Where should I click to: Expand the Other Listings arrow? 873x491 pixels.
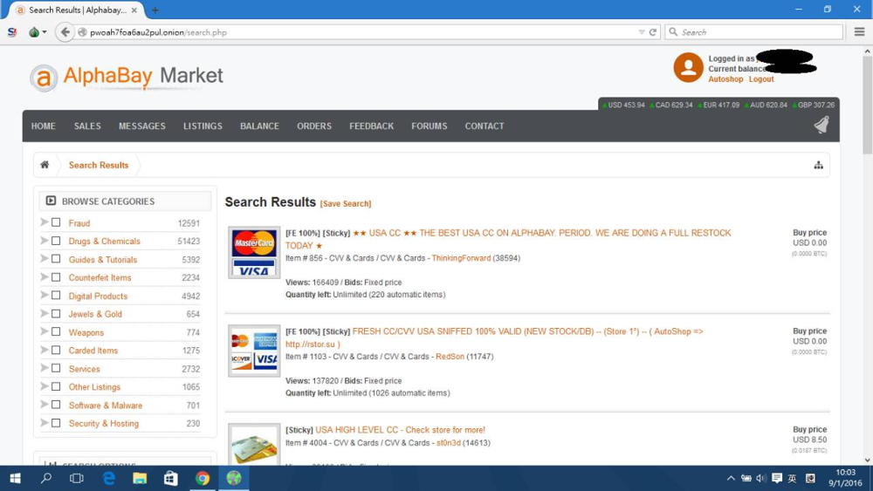coord(44,386)
